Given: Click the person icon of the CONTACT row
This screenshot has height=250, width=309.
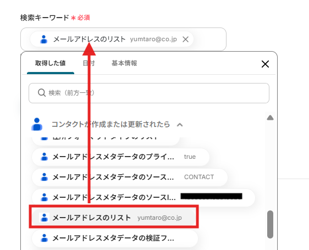Looking at the screenshot, I should coord(44,177).
